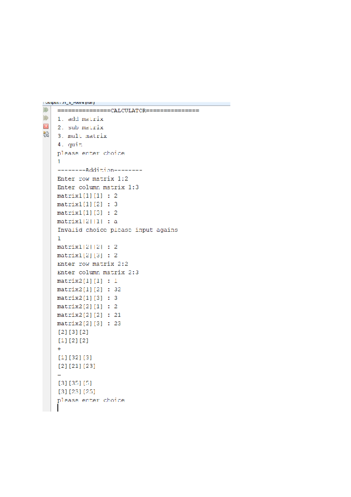The image size is (351, 497).
Task: Click the '[3][35][5]' result row
Action: 75,383
